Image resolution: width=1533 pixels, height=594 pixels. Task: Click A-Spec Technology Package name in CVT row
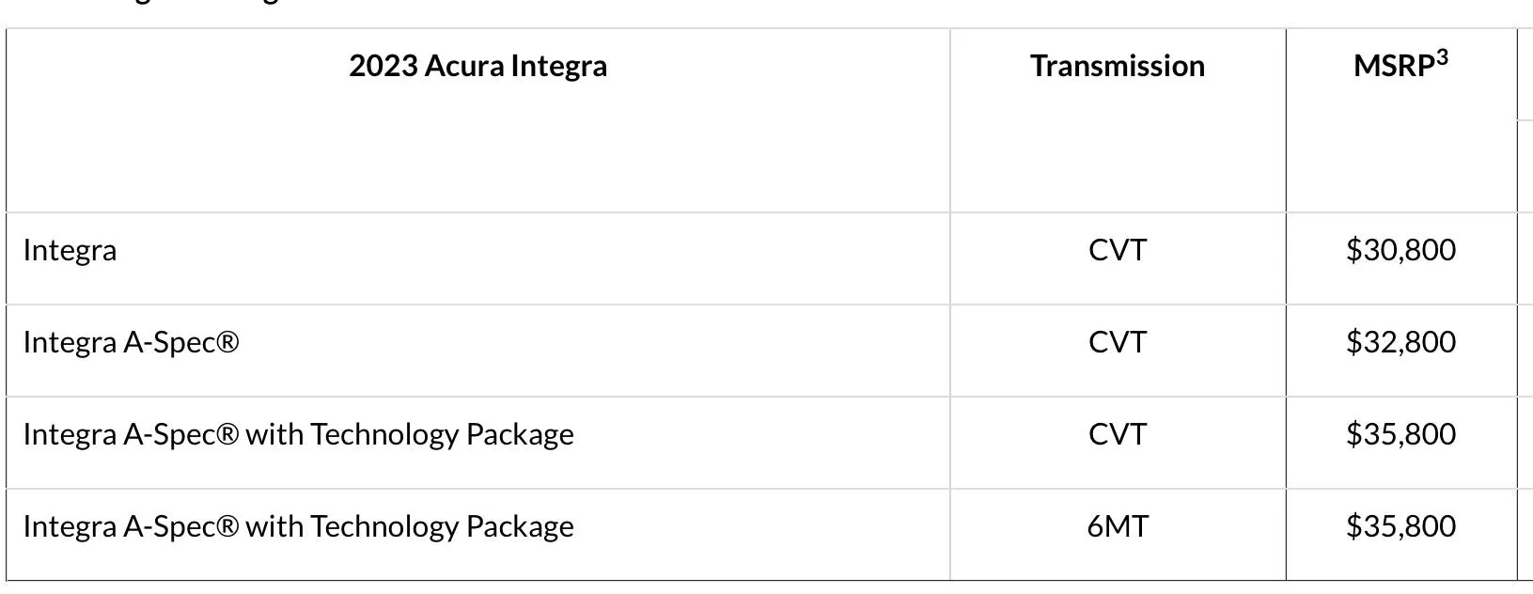point(298,434)
